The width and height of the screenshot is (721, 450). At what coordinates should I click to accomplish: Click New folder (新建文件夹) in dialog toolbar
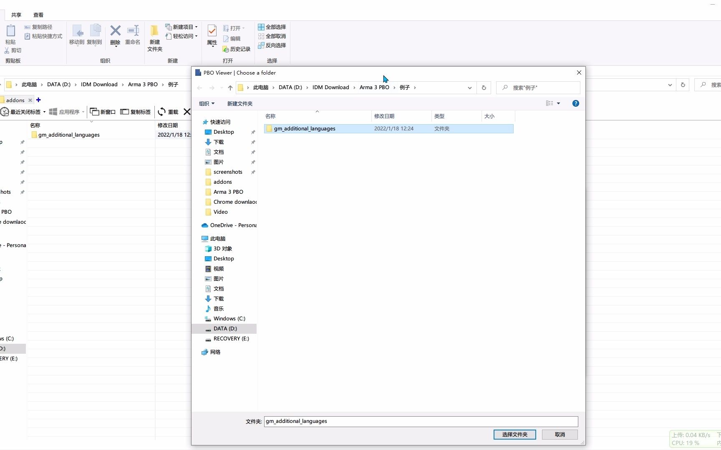pos(239,104)
